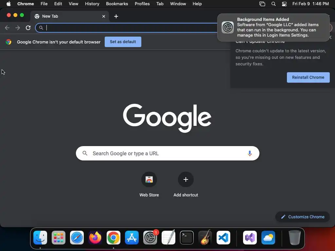Click the microphone voice search icon

pos(250,153)
